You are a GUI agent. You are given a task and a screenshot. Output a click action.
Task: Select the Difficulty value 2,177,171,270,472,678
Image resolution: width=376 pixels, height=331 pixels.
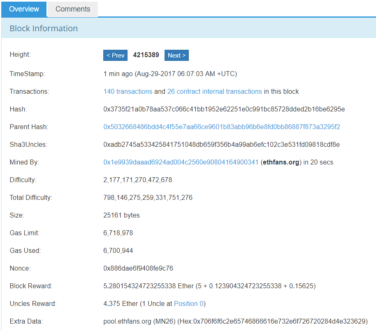pyautogui.click(x=138, y=180)
